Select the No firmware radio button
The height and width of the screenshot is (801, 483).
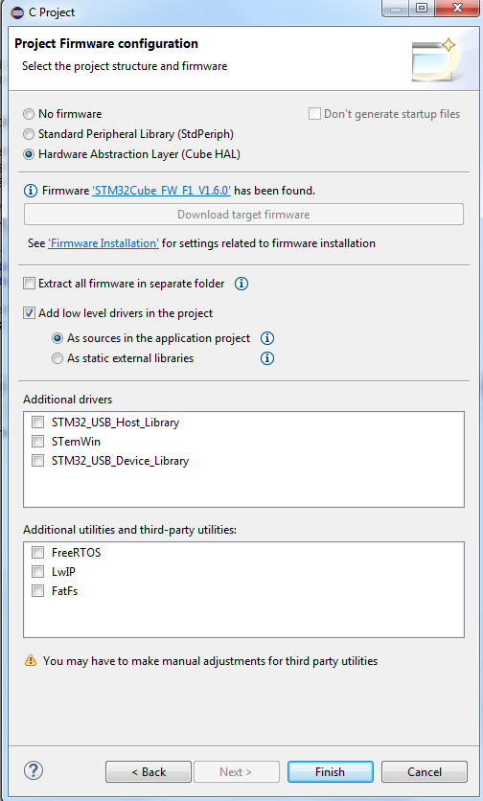click(x=29, y=114)
